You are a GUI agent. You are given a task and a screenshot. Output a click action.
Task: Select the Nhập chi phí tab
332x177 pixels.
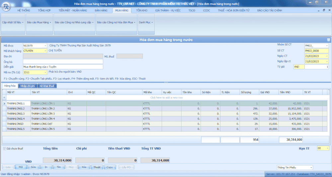(28, 86)
